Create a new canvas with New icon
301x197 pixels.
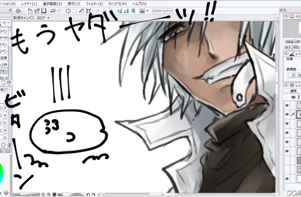30,11
